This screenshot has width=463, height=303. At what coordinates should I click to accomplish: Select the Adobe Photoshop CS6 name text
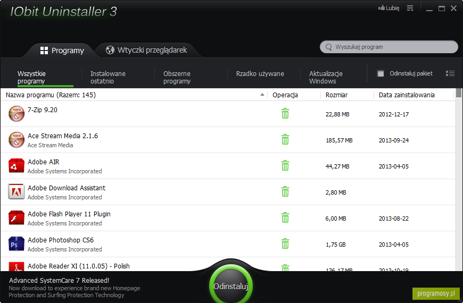pos(61,240)
